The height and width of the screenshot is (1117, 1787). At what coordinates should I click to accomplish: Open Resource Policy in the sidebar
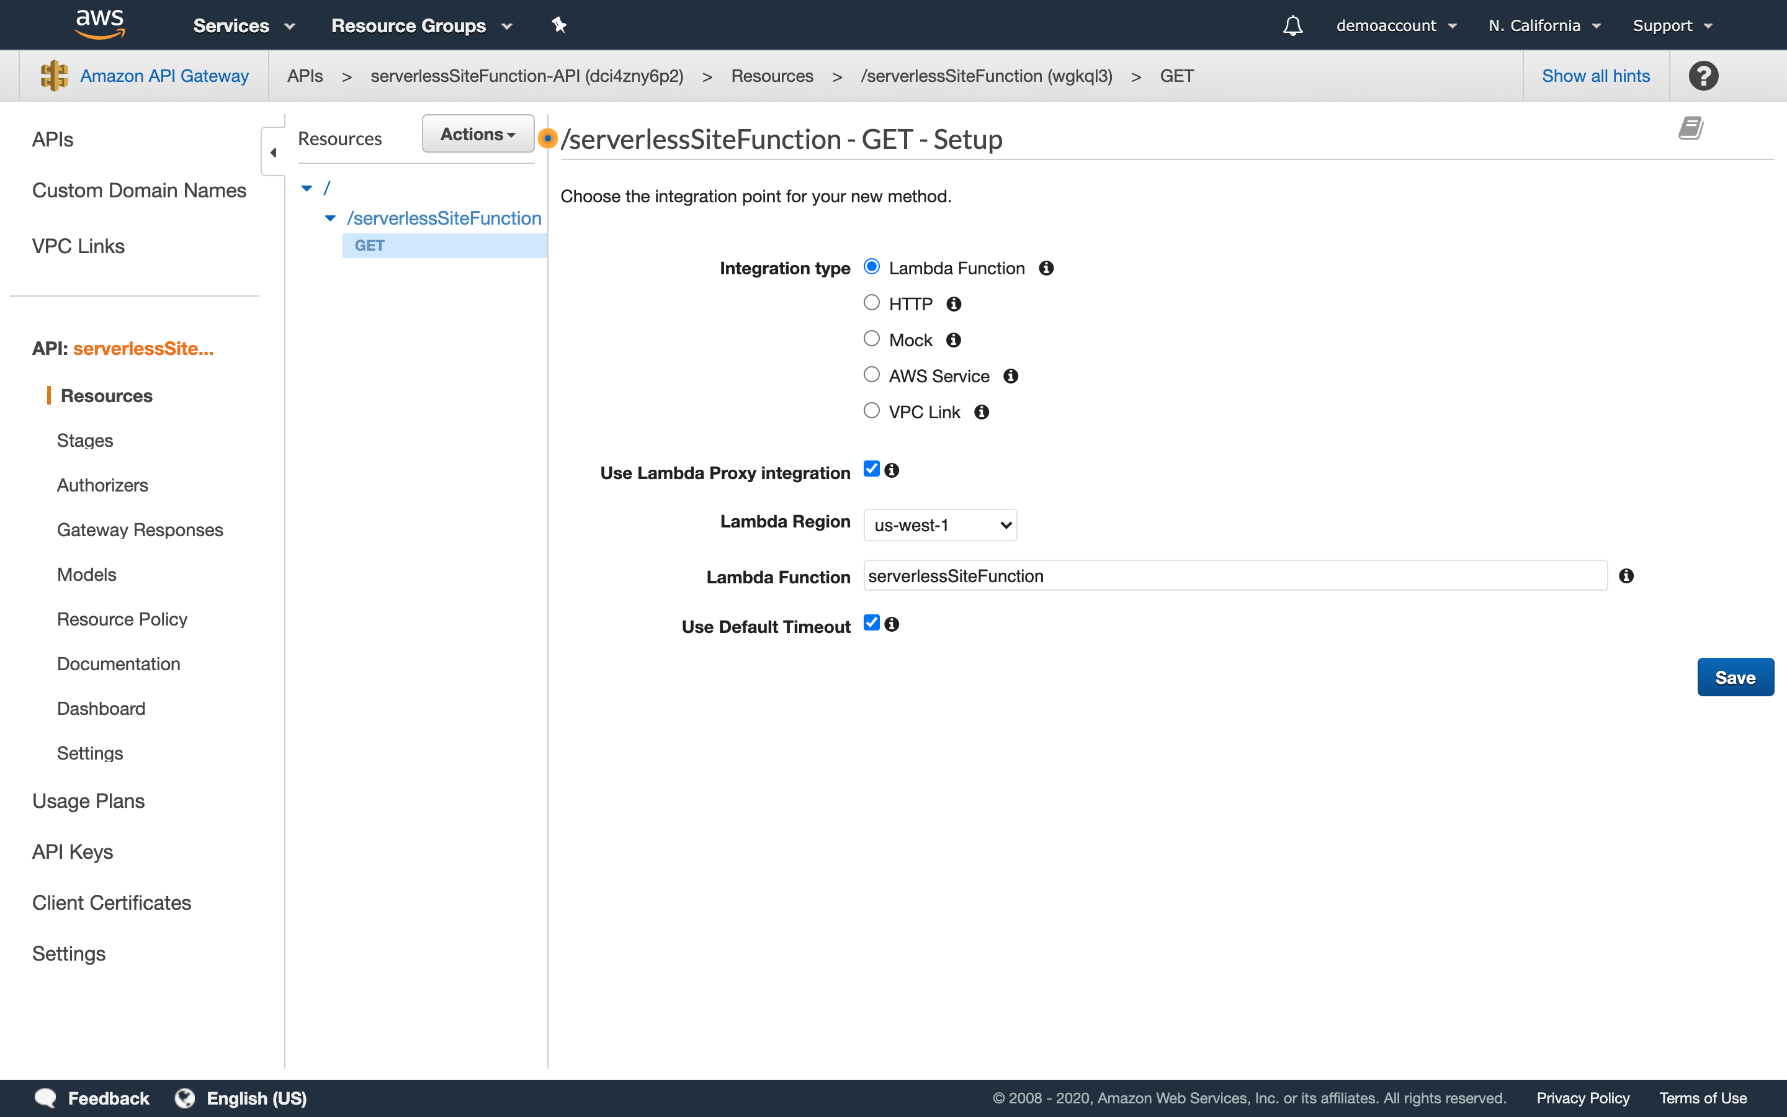pyautogui.click(x=122, y=619)
